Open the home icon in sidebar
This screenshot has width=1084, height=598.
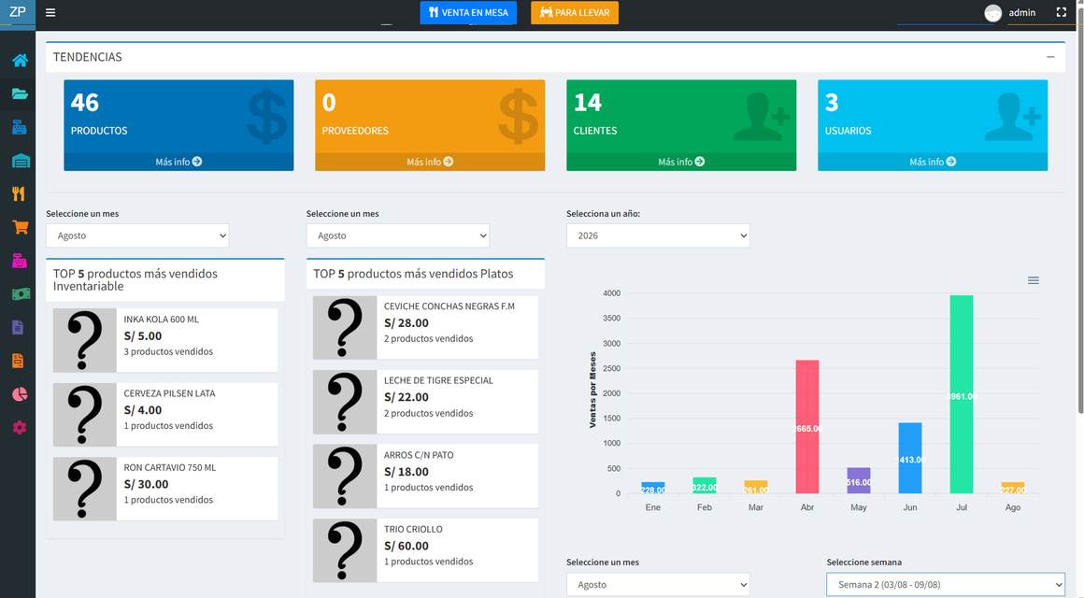pos(20,60)
